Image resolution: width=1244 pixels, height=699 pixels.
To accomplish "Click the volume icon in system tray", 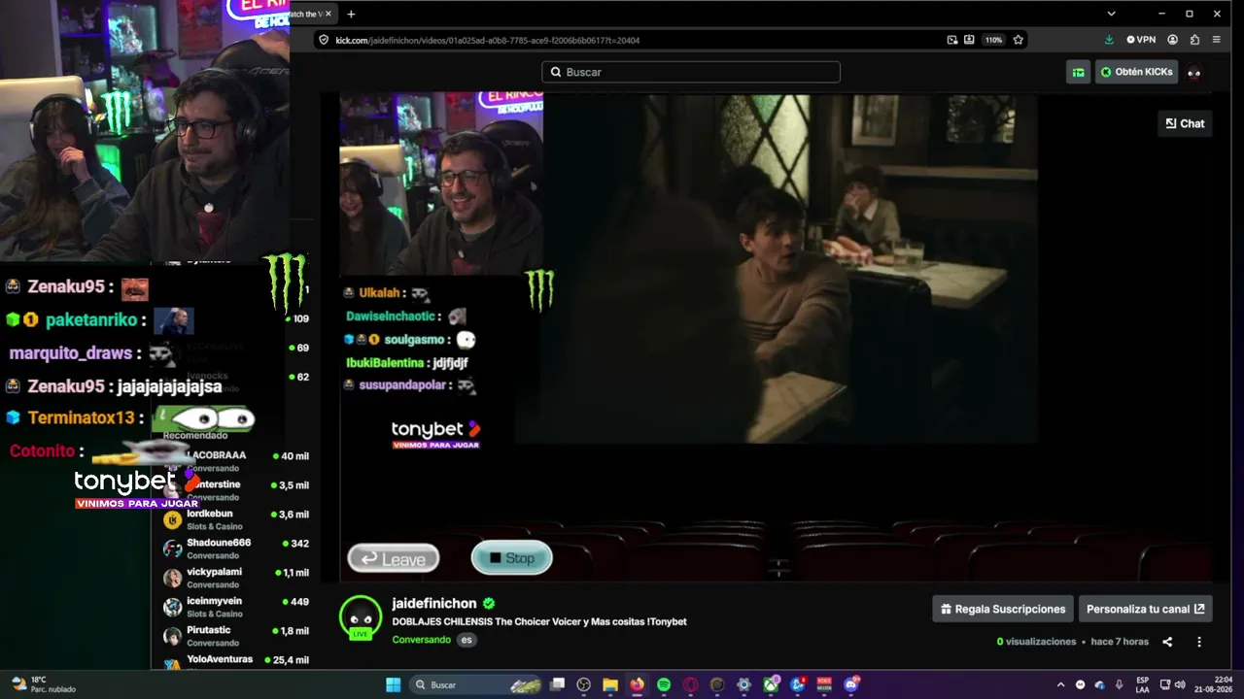I will [x=1180, y=684].
